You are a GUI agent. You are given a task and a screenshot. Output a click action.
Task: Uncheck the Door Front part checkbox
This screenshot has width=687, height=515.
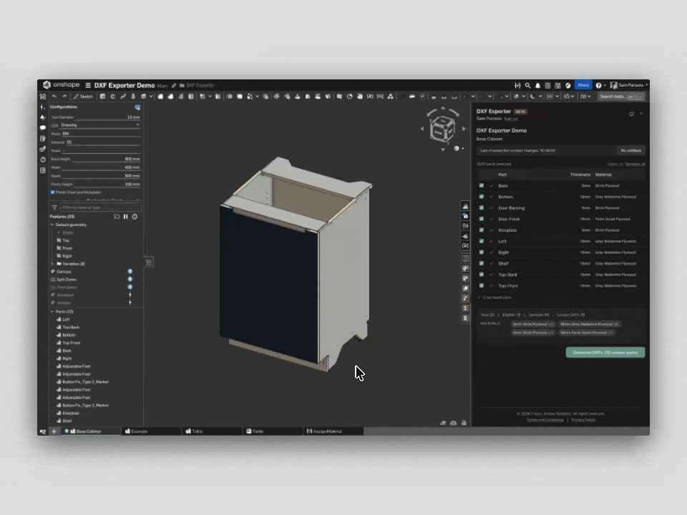tap(482, 219)
